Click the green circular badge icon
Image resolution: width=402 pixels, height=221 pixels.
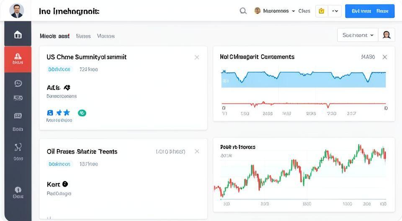82,113
